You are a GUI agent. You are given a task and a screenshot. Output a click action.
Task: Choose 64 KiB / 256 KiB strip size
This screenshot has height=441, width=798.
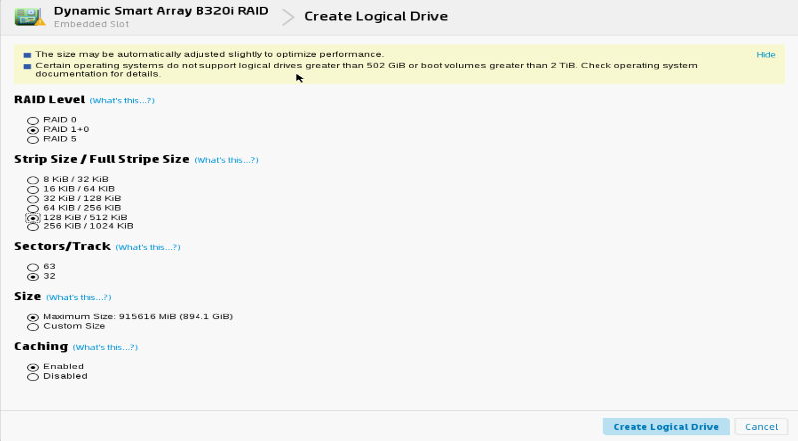tap(33, 209)
